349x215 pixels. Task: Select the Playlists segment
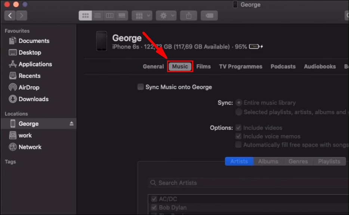[x=329, y=161]
